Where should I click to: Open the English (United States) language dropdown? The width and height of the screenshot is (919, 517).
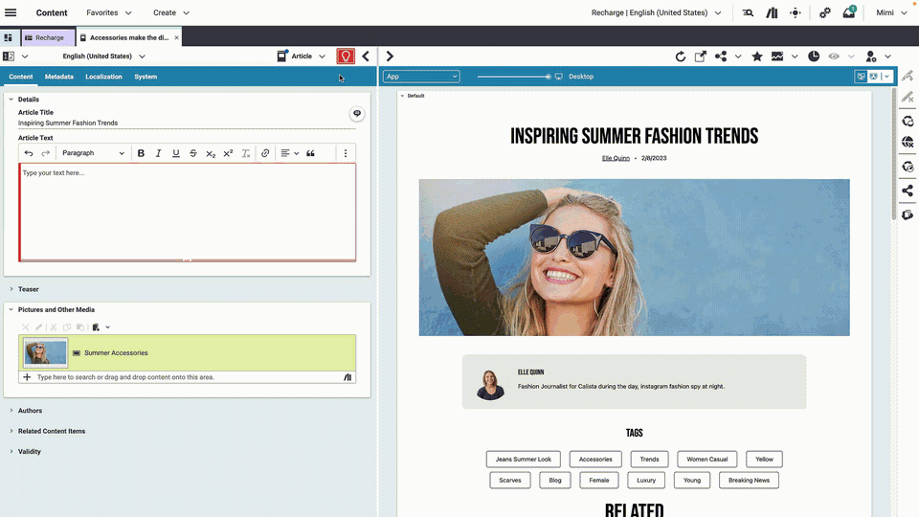pyautogui.click(x=103, y=56)
